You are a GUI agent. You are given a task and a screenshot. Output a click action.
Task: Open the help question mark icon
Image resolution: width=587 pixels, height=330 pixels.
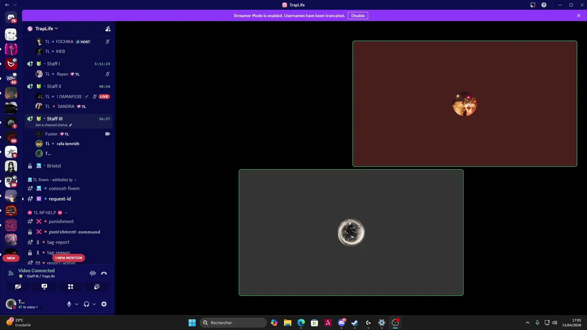[544, 5]
